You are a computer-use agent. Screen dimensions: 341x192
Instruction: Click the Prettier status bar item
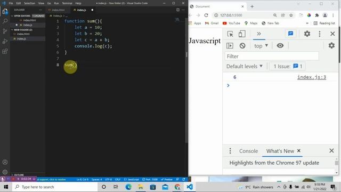[x=167, y=179]
